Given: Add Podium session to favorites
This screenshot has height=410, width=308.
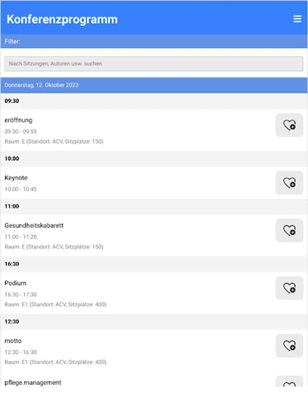Looking at the screenshot, I should point(289,288).
